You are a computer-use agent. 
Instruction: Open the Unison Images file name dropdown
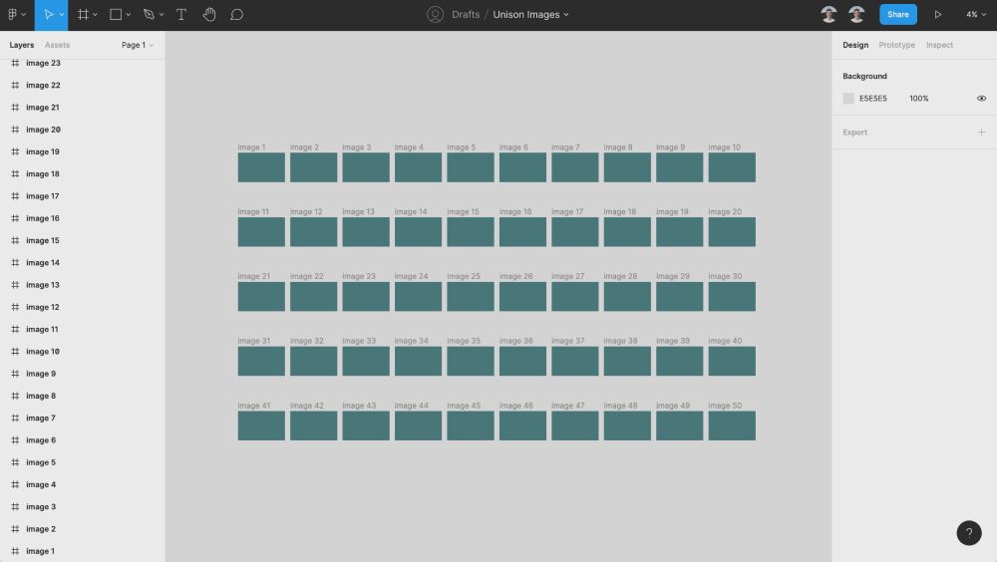(x=530, y=15)
